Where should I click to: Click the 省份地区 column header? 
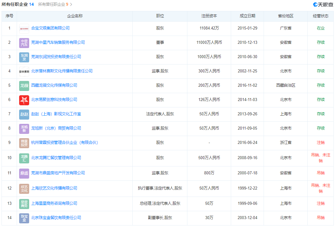pos(286,16)
